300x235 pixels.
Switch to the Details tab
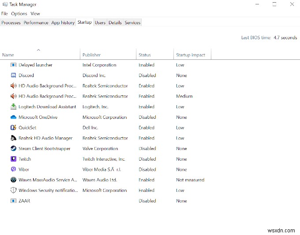pos(115,22)
